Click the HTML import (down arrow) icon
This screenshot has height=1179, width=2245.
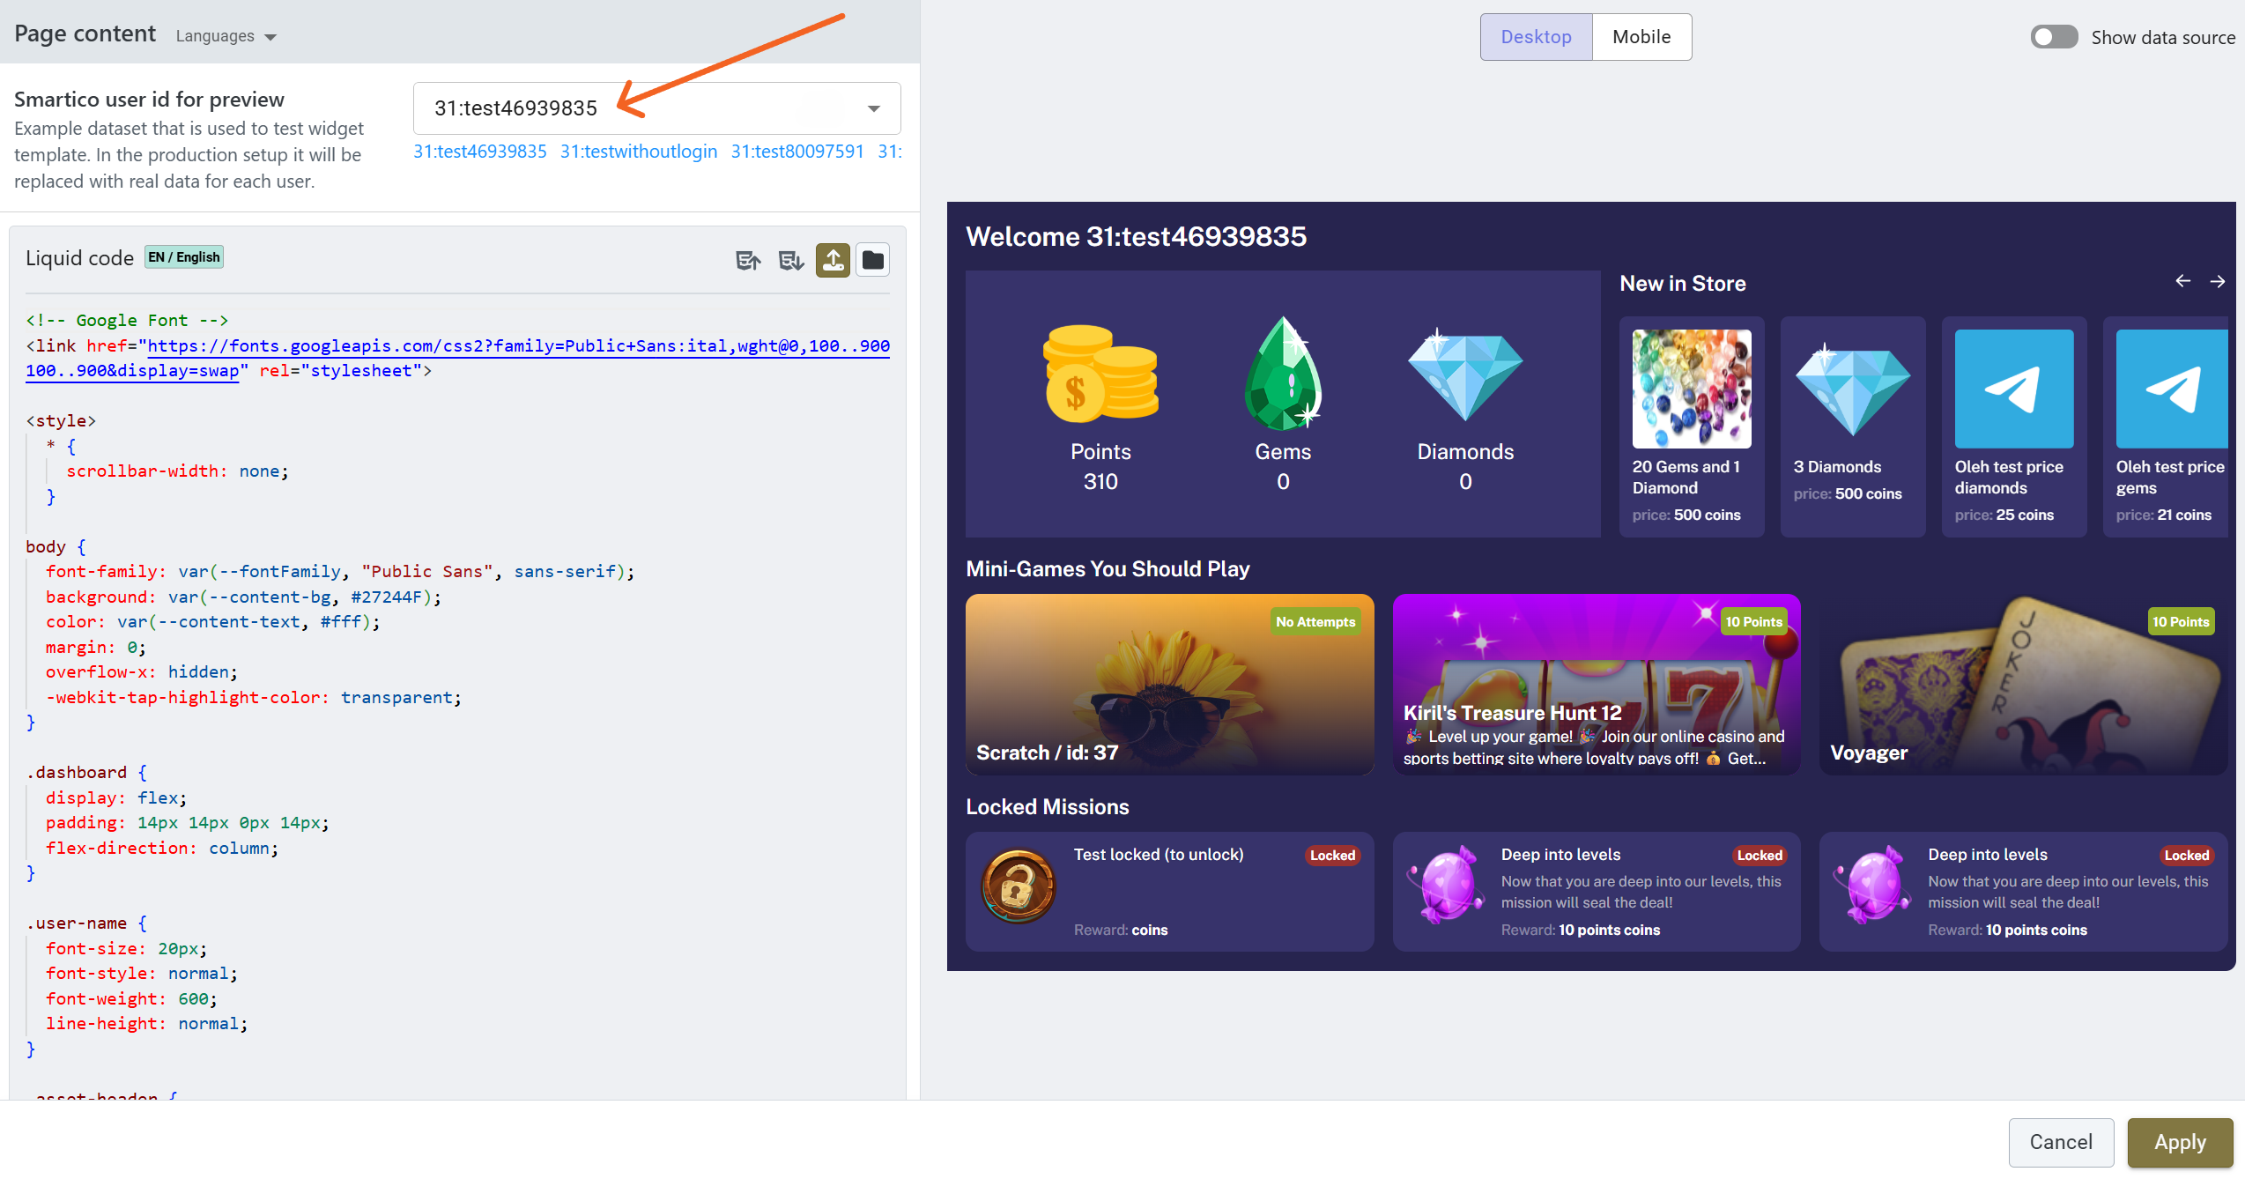pos(790,260)
